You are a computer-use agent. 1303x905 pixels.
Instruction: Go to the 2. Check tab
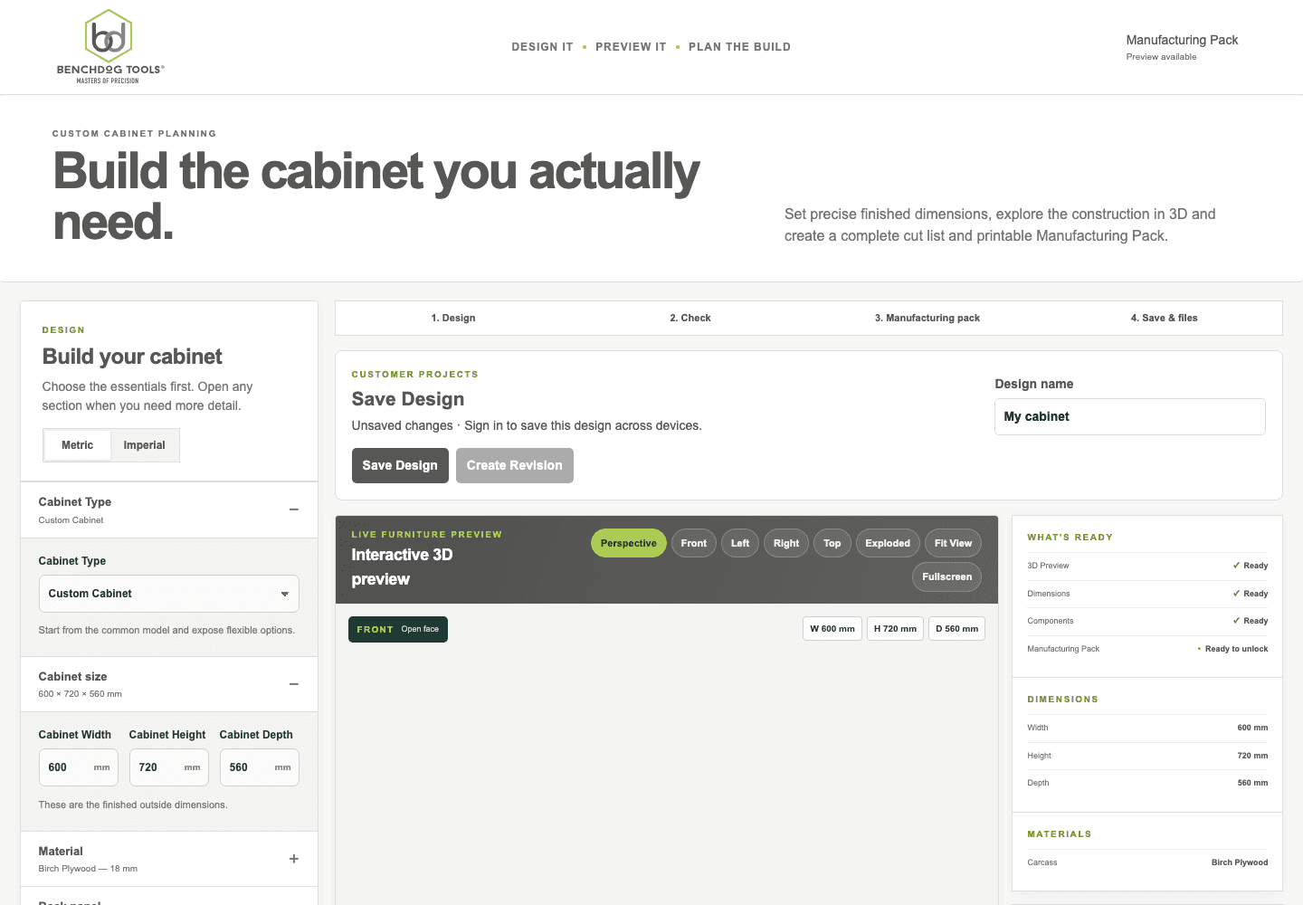tap(690, 318)
